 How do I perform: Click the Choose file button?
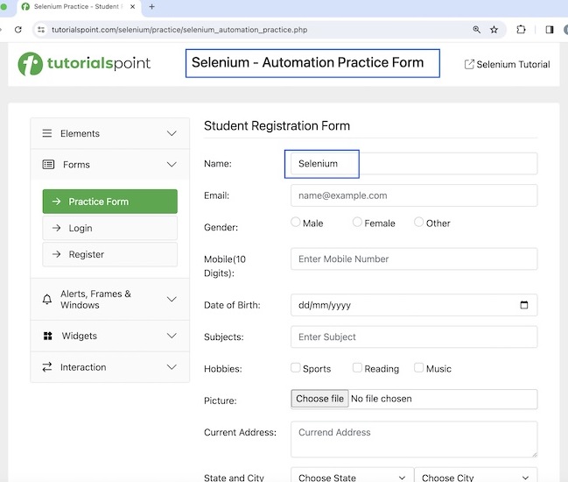[x=319, y=400]
